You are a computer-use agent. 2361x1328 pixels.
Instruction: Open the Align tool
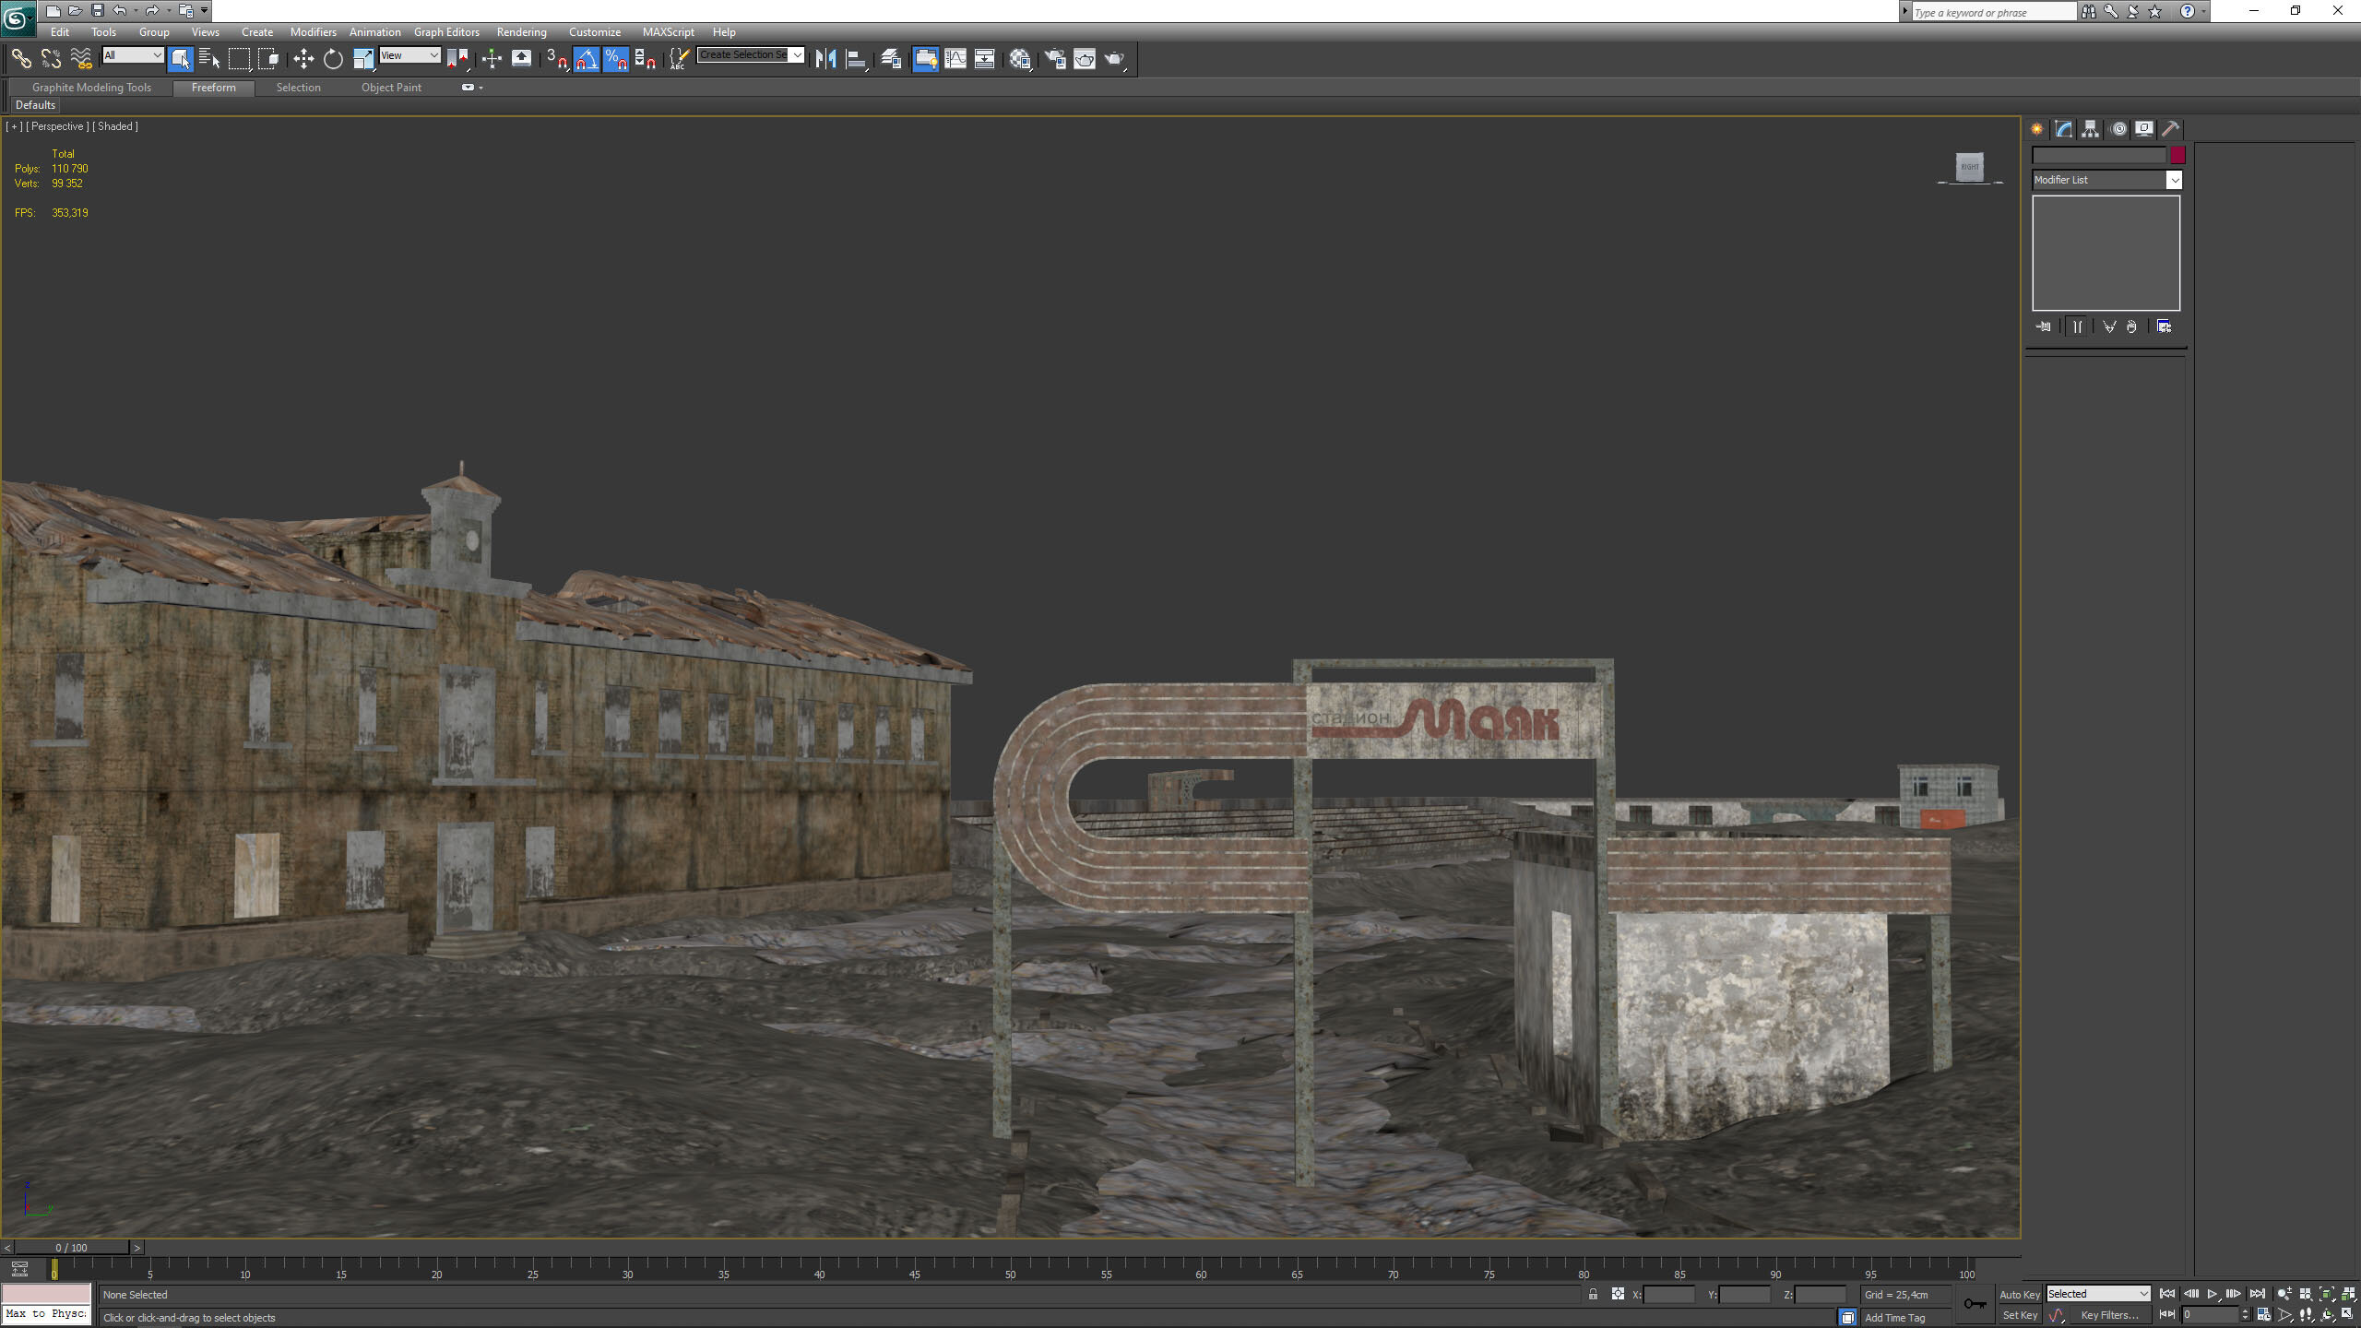click(856, 59)
